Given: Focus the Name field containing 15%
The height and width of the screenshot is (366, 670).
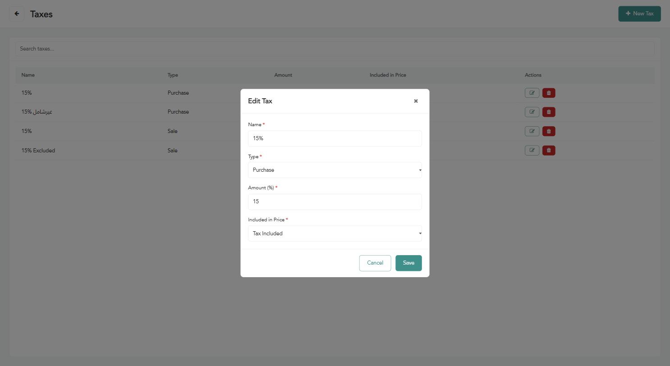Looking at the screenshot, I should point(335,138).
